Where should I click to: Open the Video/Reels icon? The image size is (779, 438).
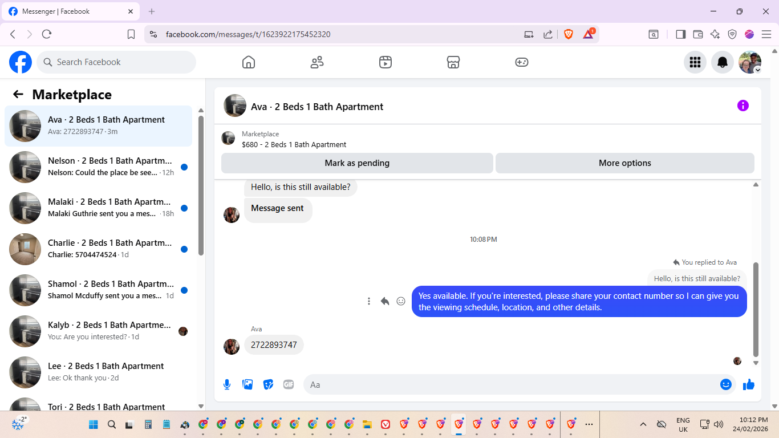(x=386, y=62)
